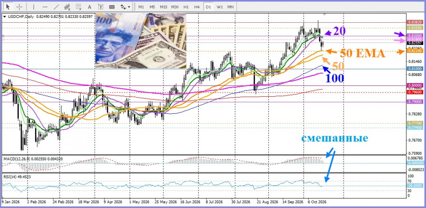The height and width of the screenshot is (208, 426).
Task: Switch chart to W1 weekly timeframe
Action: [x=220, y=7]
